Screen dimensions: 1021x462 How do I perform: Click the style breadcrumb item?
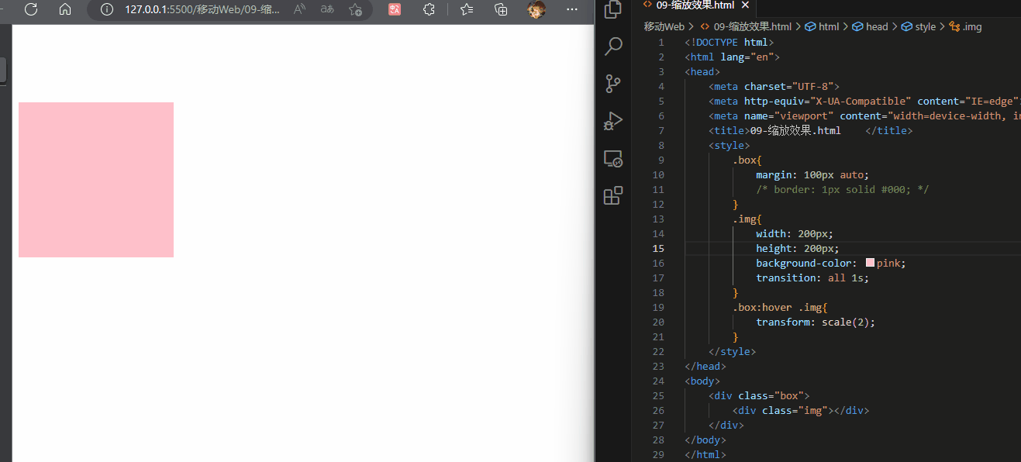(x=925, y=26)
